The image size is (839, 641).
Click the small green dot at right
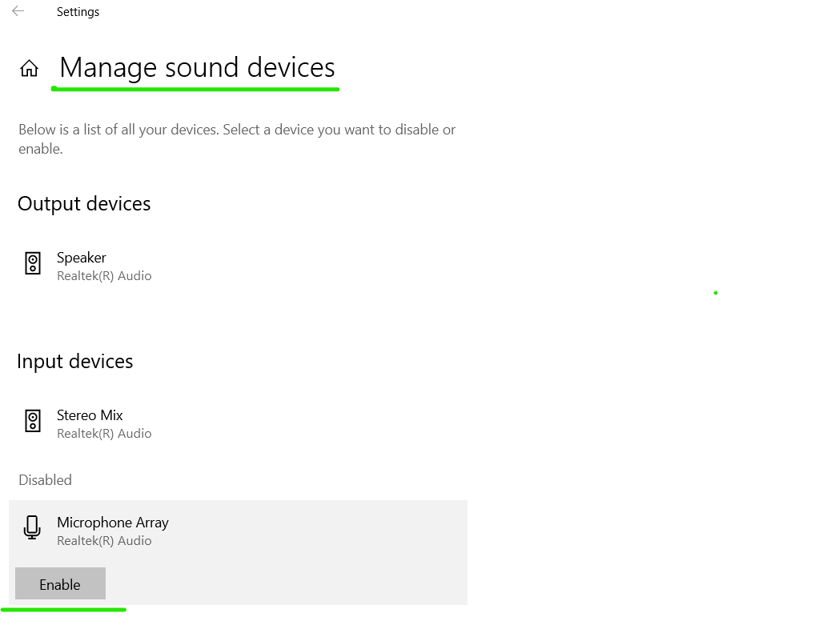[x=716, y=293]
